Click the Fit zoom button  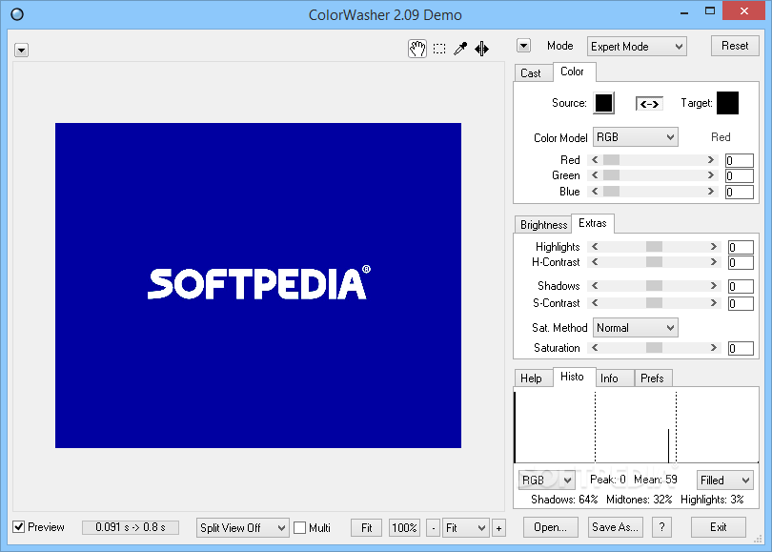(366, 528)
